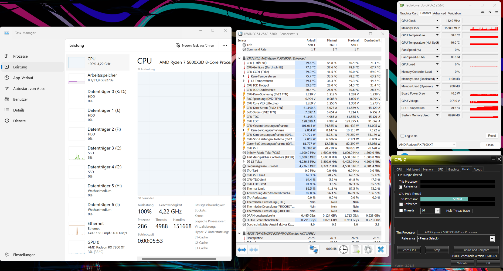Image resolution: width=503 pixels, height=271 pixels.
Task: Open Prozesse page in Task-Manager
Action: pos(32,56)
